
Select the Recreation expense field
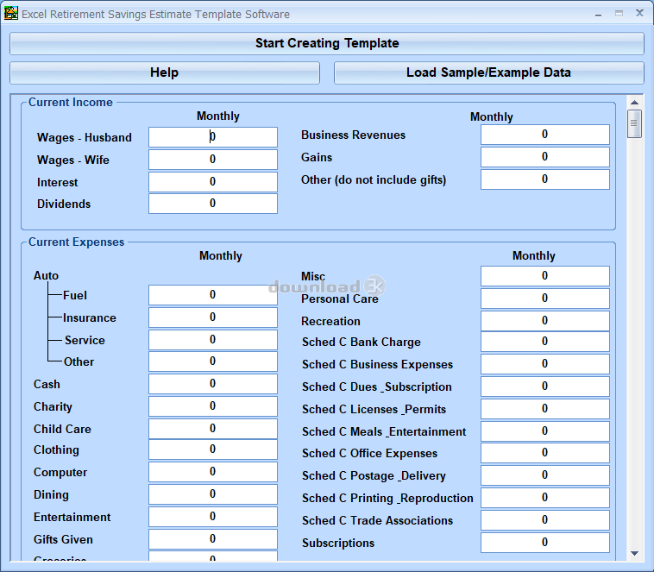point(544,321)
